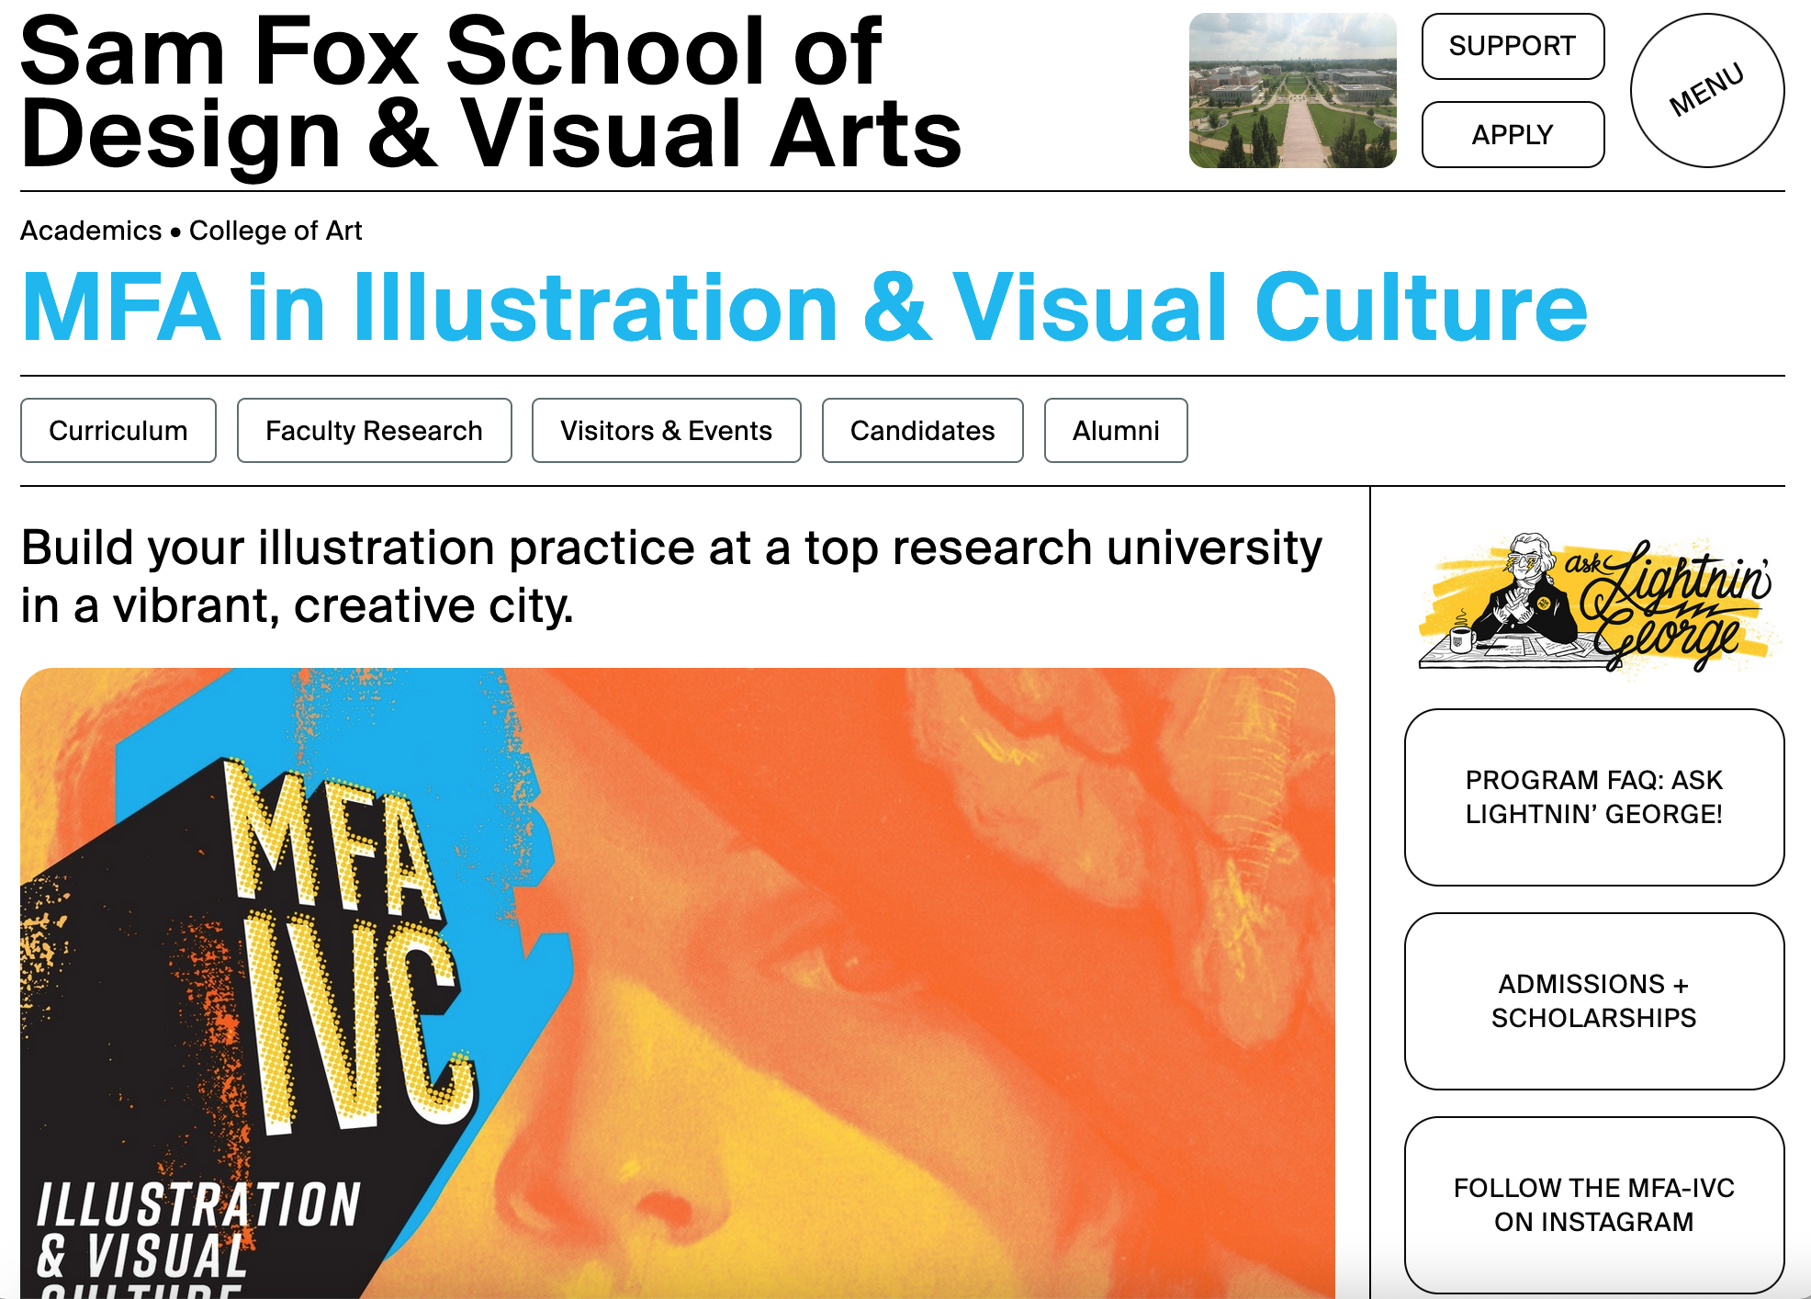Viewport: 1811px width, 1299px height.
Task: Click the tagline about building illustration practice
Action: tap(670, 576)
